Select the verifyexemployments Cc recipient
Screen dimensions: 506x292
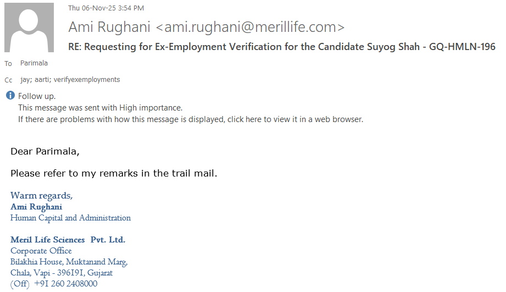tap(87, 80)
